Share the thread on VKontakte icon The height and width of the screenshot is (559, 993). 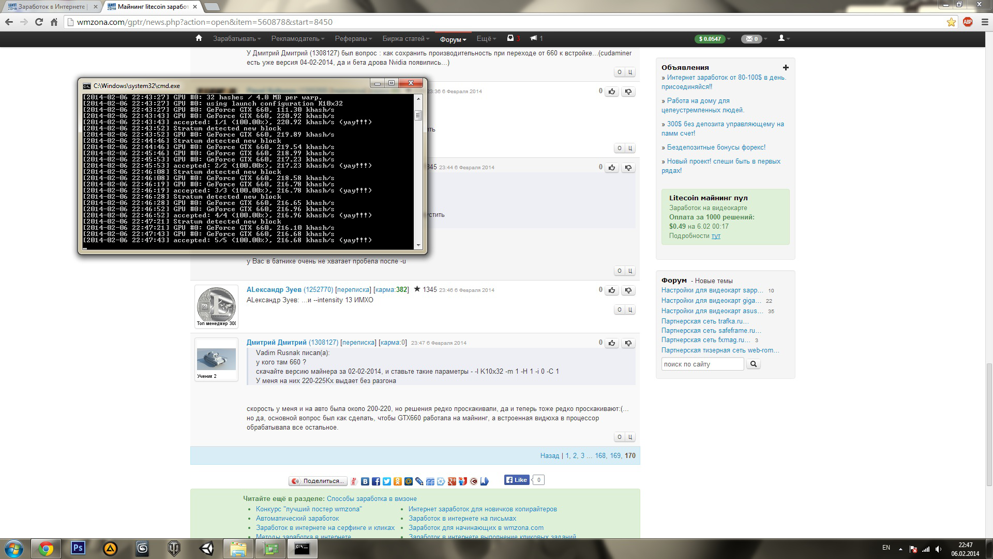[365, 481]
